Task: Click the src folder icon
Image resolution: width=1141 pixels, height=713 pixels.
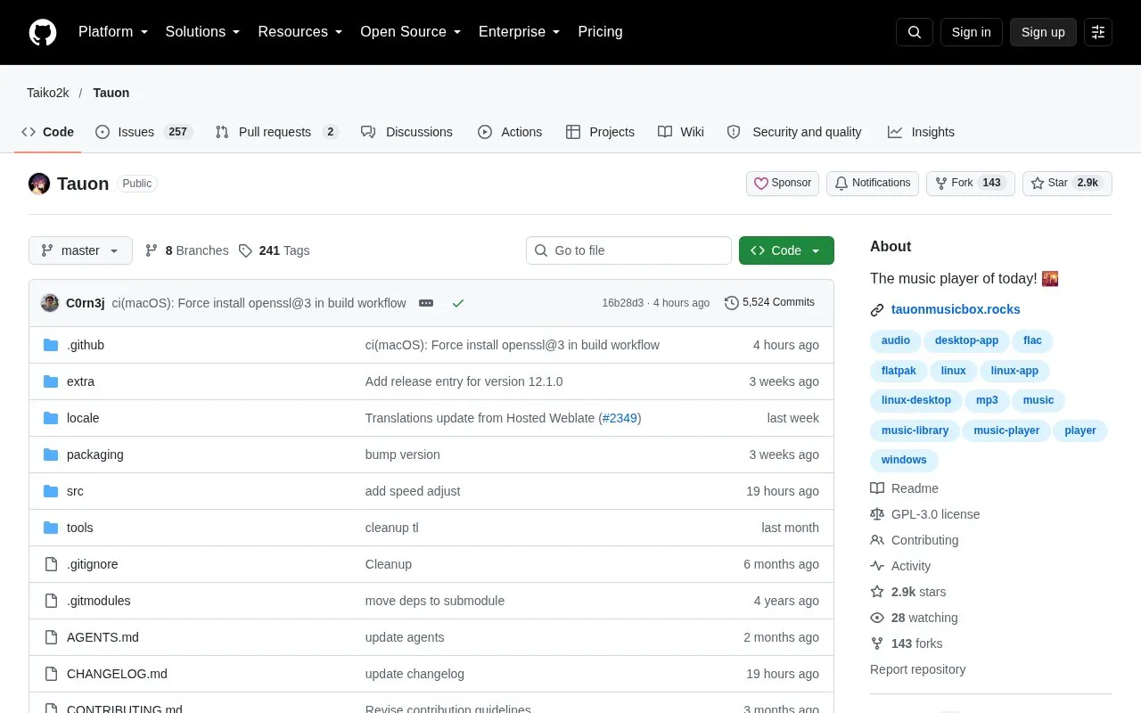Action: pos(51,491)
